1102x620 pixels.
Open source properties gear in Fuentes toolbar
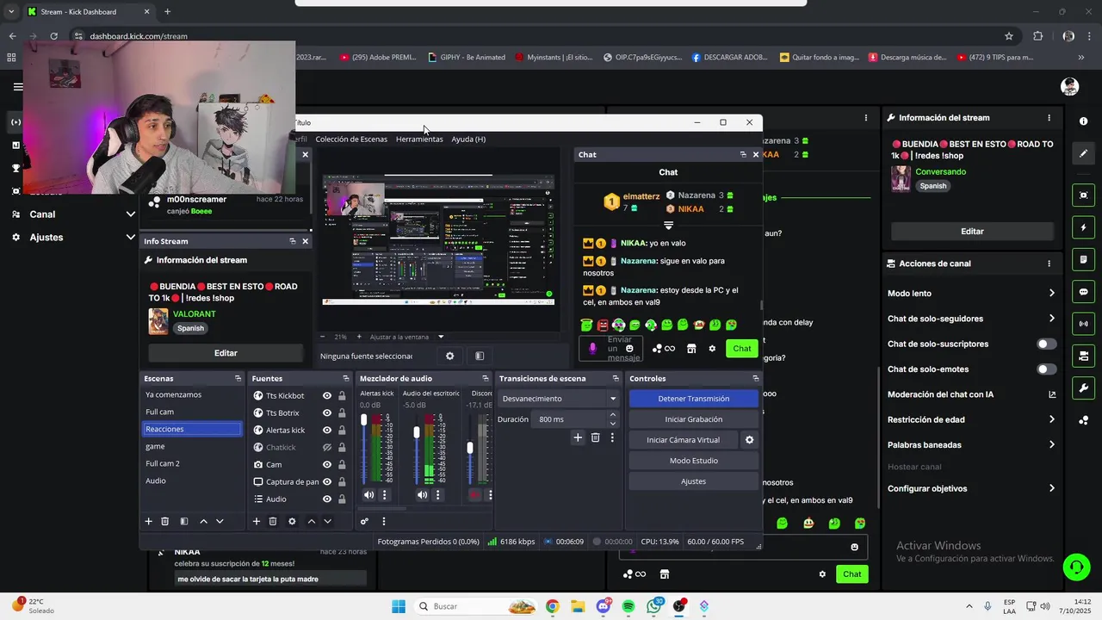point(292,521)
